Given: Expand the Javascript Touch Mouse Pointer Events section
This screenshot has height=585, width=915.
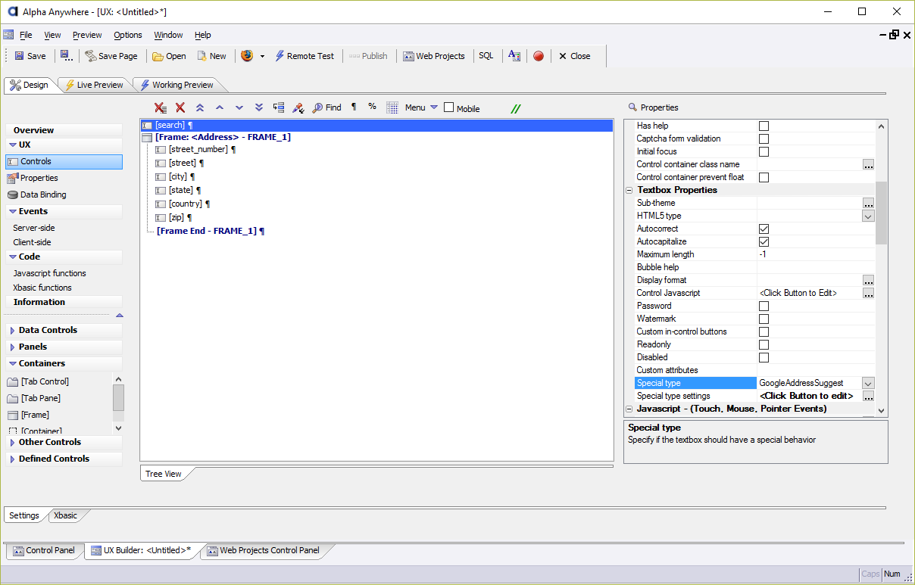Looking at the screenshot, I should pos(629,409).
